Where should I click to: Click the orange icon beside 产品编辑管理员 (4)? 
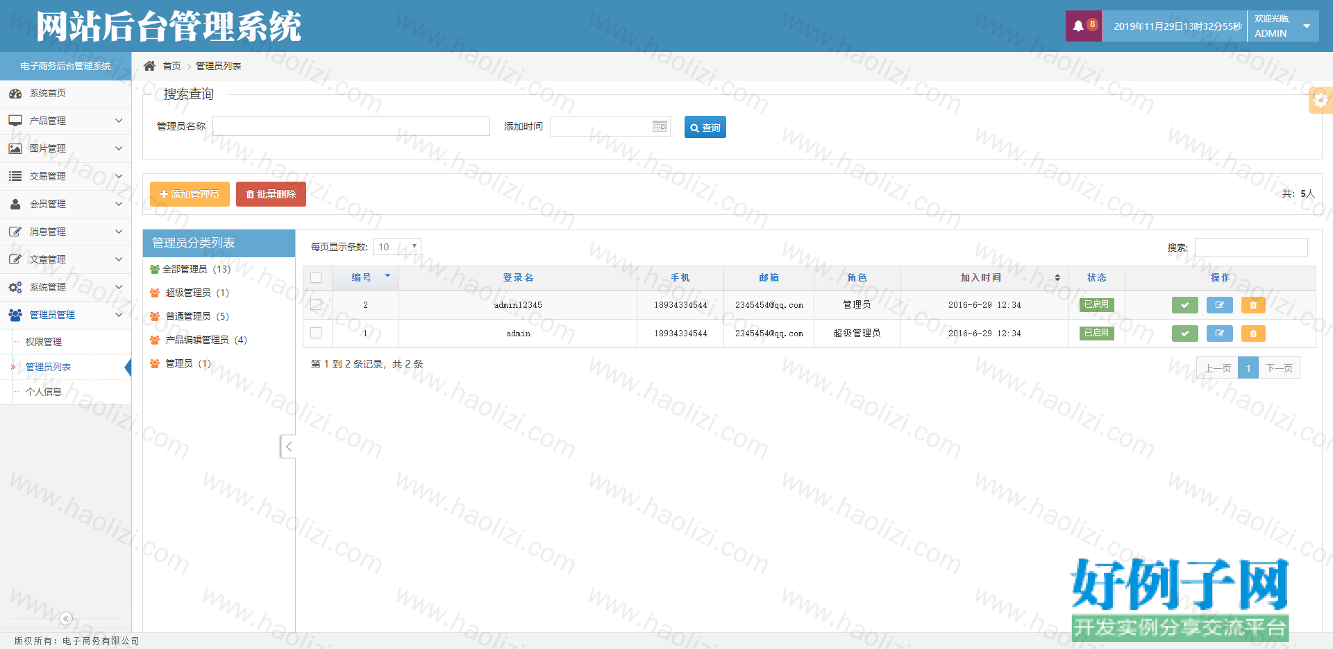click(155, 340)
